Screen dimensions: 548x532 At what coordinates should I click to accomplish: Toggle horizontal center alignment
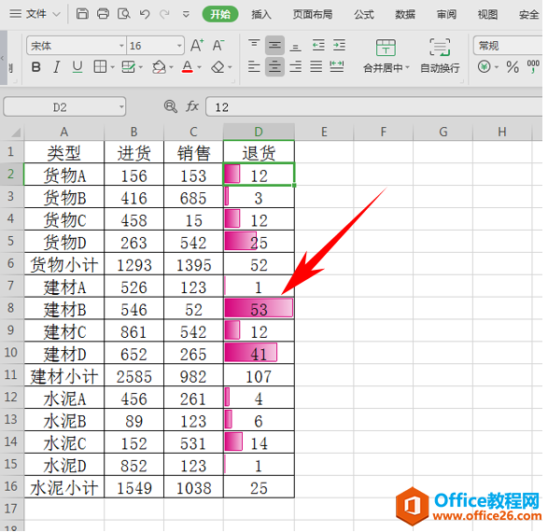(274, 66)
